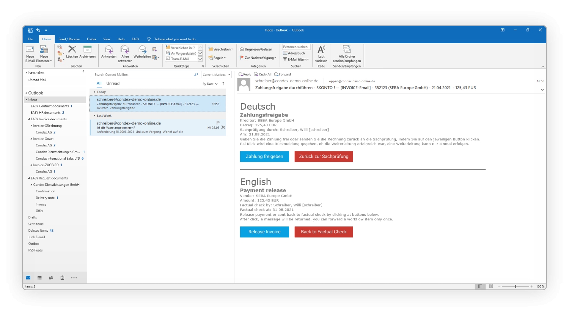This screenshot has width=569, height=316.
Task: Show All messages filter
Action: pyautogui.click(x=99, y=83)
